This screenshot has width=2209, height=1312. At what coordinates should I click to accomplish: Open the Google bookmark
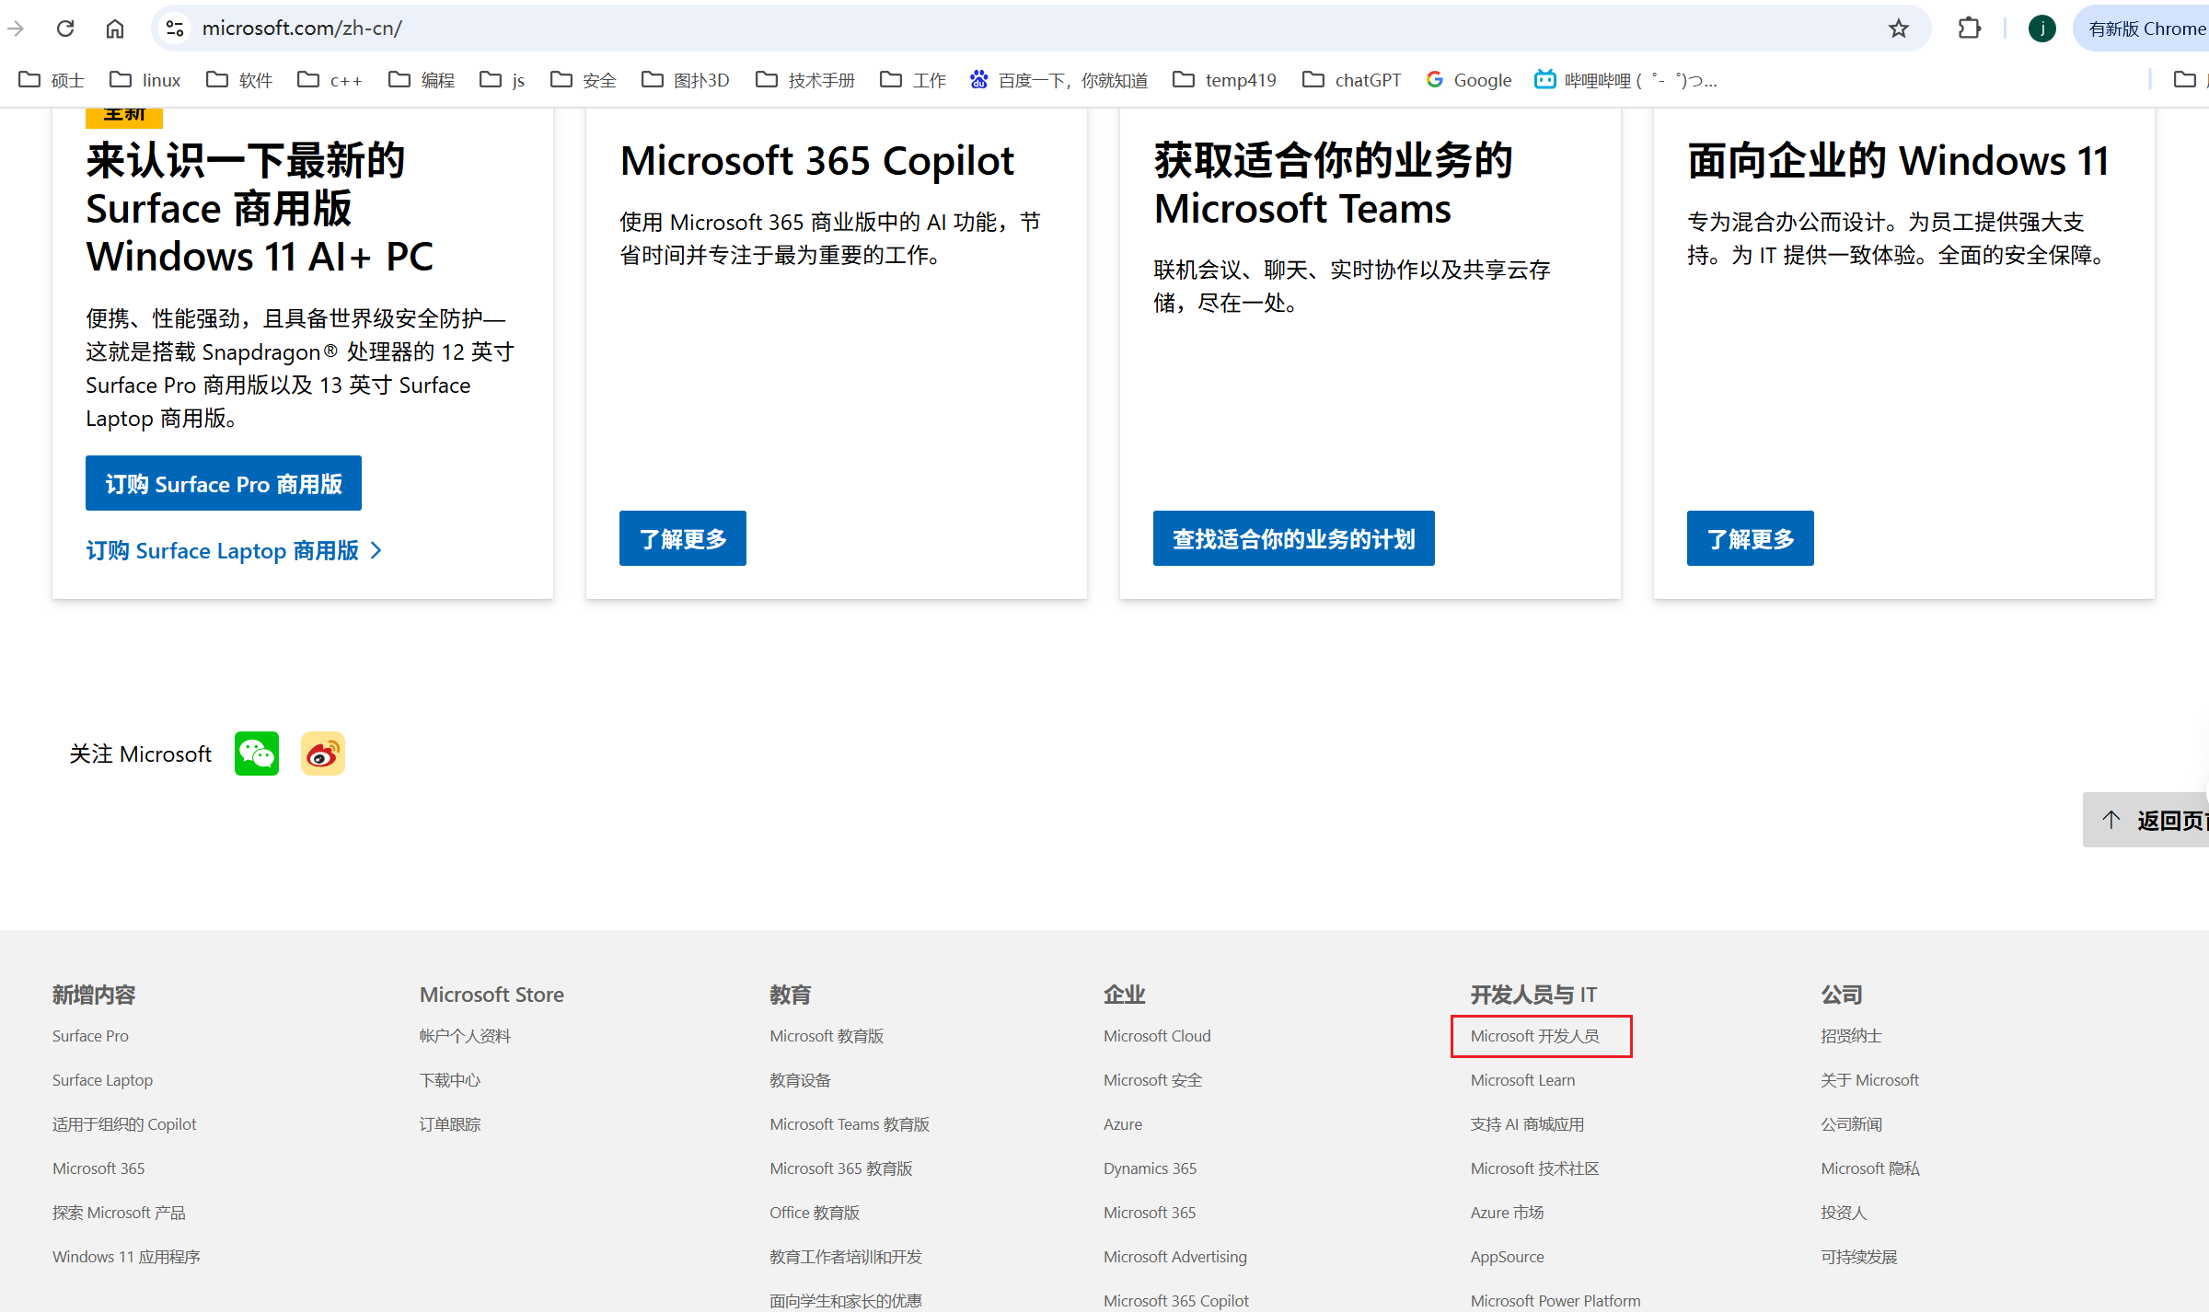pyautogui.click(x=1469, y=80)
